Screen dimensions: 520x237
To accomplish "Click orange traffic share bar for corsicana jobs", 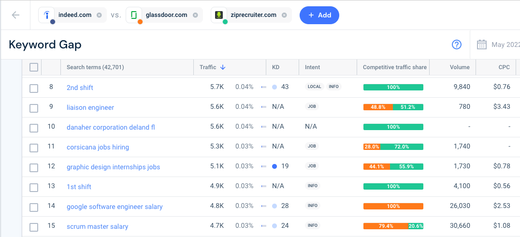I will [372, 147].
